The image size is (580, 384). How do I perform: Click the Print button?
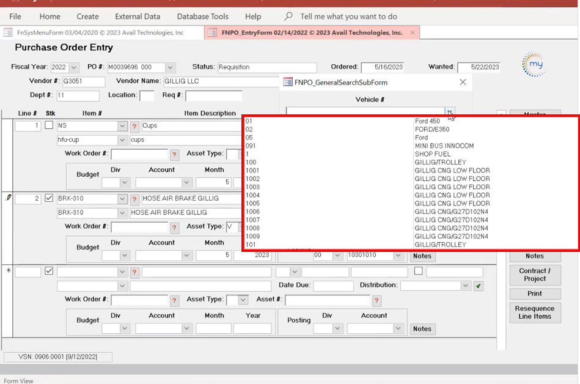(x=535, y=294)
